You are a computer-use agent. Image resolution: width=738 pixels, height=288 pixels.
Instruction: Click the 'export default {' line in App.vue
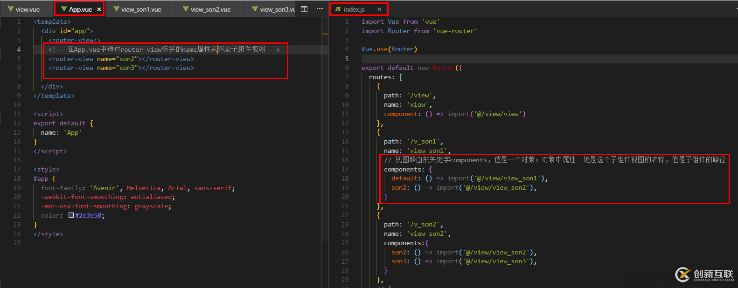pyautogui.click(x=63, y=123)
